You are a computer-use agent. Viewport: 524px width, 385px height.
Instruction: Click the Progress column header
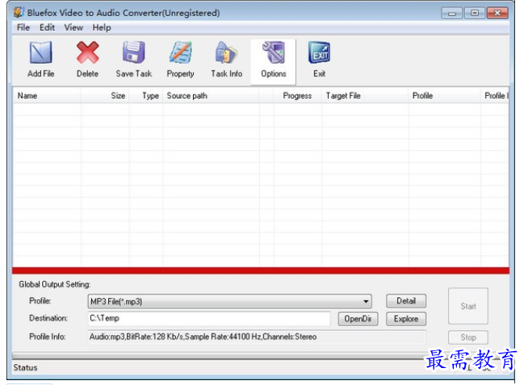coord(297,95)
